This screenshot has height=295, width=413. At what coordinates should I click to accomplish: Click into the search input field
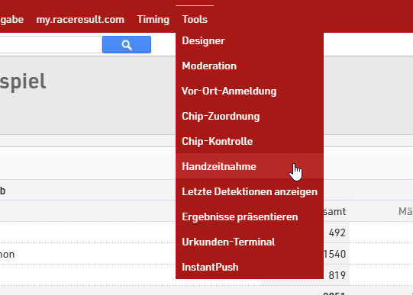pos(51,44)
